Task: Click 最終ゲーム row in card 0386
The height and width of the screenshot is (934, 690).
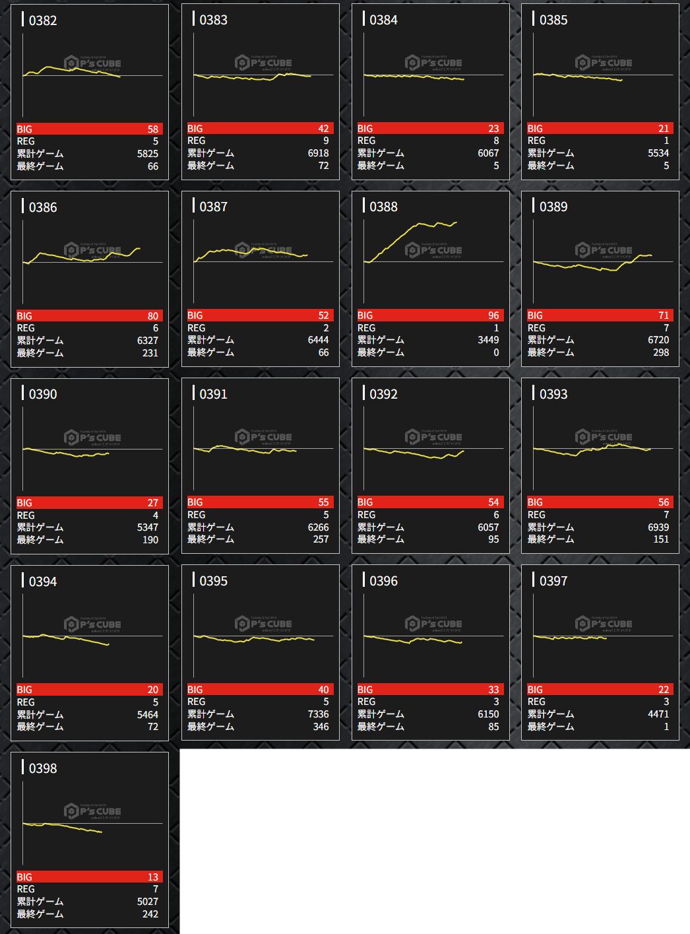Action: 89,353
